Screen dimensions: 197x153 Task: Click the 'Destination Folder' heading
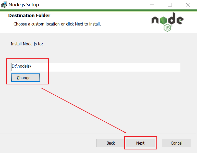29,16
